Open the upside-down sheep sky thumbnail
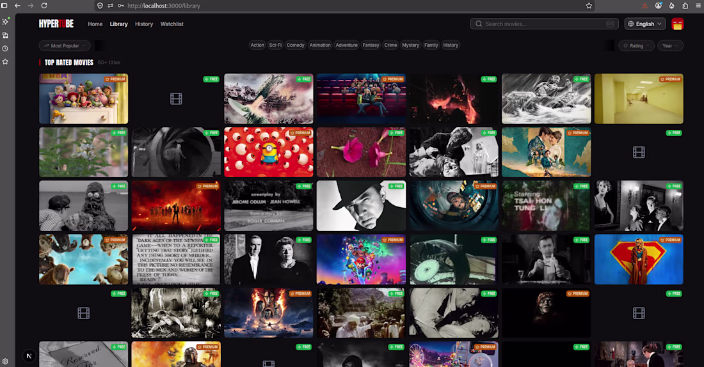The width and height of the screenshot is (704, 367). point(83,260)
